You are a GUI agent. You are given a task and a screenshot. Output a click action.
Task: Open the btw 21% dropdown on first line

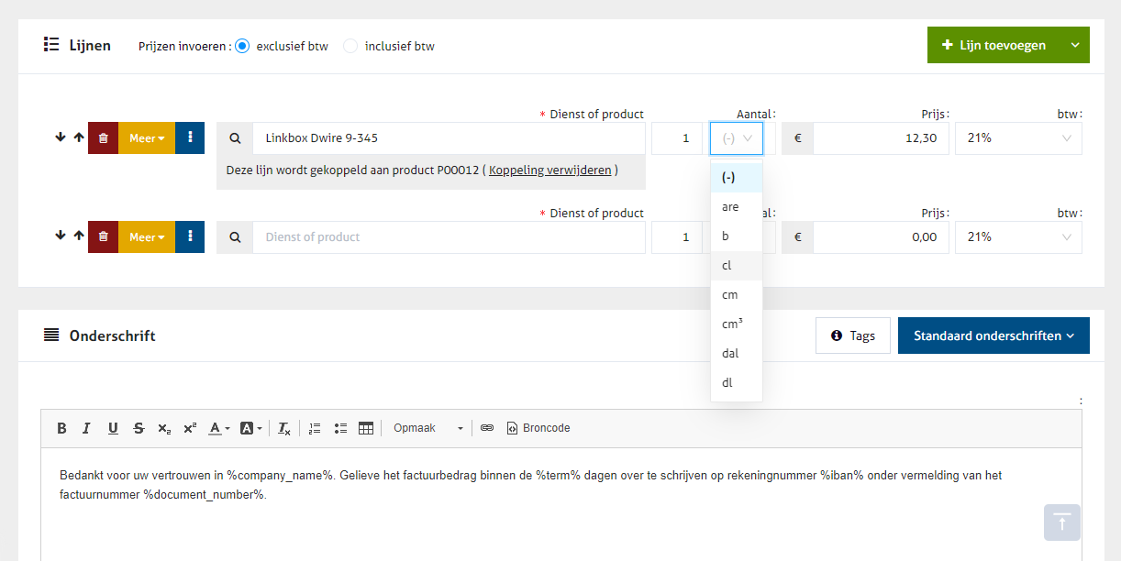pyautogui.click(x=1018, y=138)
